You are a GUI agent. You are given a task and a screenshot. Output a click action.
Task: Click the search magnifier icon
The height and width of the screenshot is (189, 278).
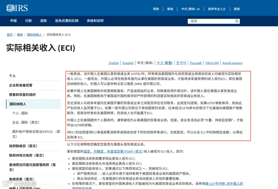(x=237, y=21)
